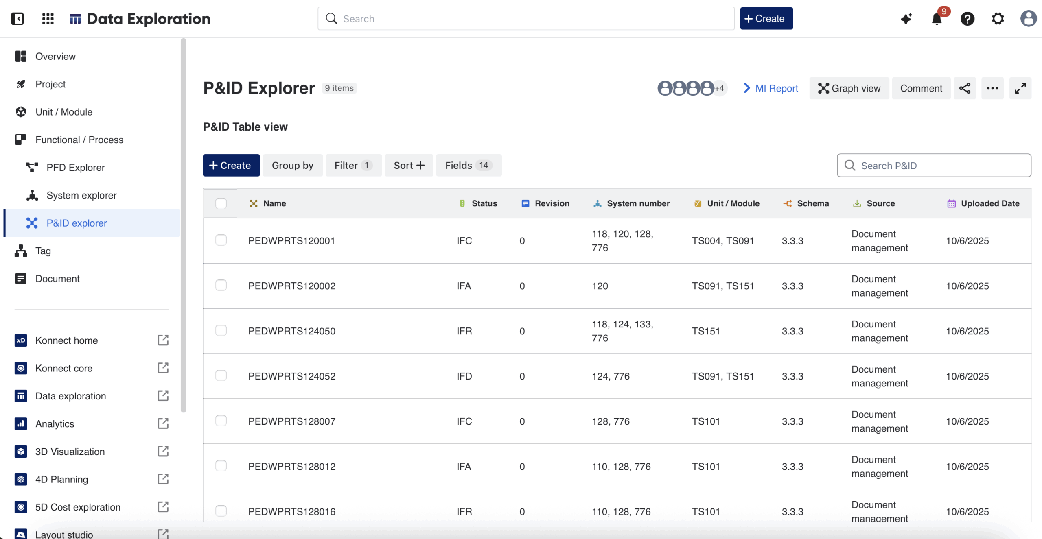The image size is (1042, 539).
Task: Open the notifications bell
Action: [937, 18]
